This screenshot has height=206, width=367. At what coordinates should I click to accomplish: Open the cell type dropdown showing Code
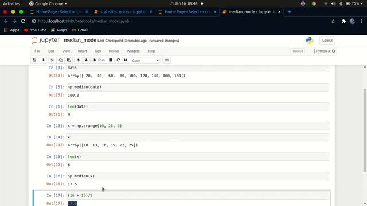(145, 60)
